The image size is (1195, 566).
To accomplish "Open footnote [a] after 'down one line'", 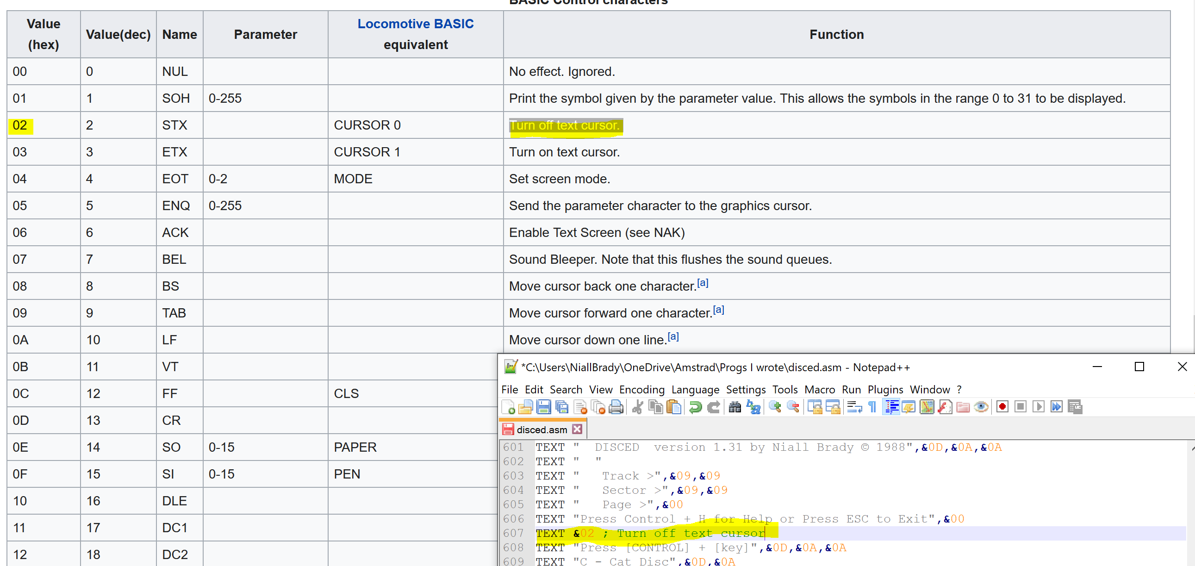I will (x=673, y=336).
